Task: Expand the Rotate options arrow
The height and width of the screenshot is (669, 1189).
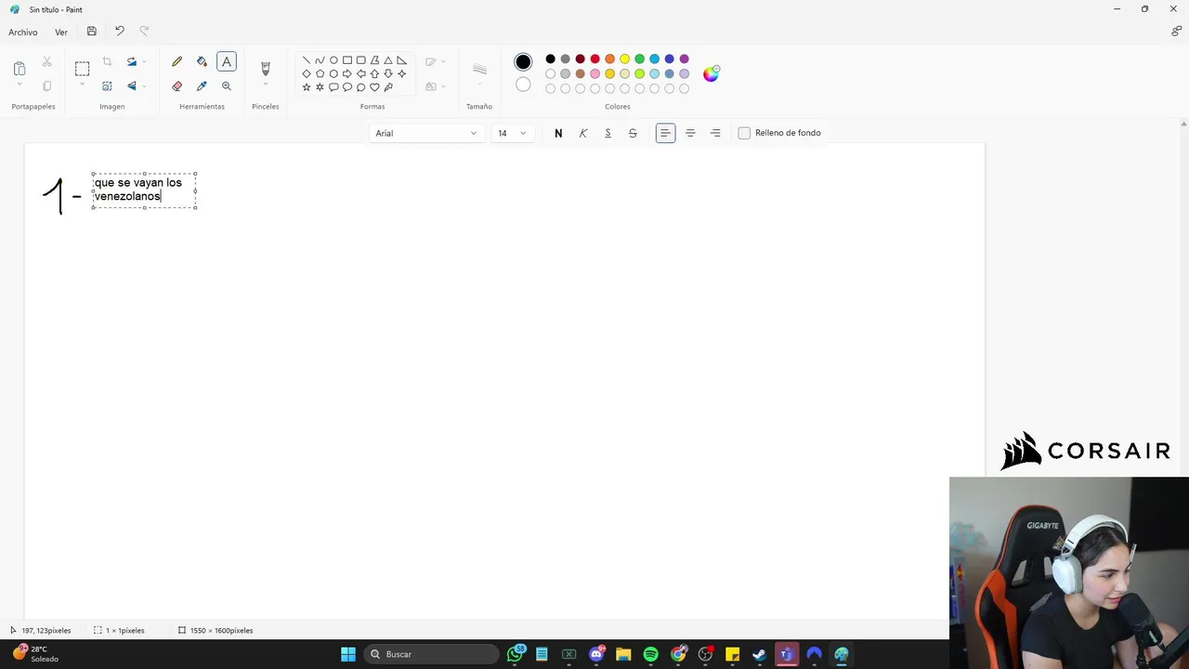Action: 146,62
